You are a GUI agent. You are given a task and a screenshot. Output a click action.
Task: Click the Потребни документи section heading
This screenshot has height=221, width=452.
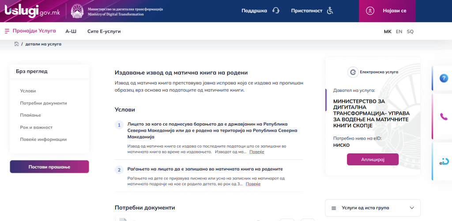pyautogui.click(x=145, y=208)
